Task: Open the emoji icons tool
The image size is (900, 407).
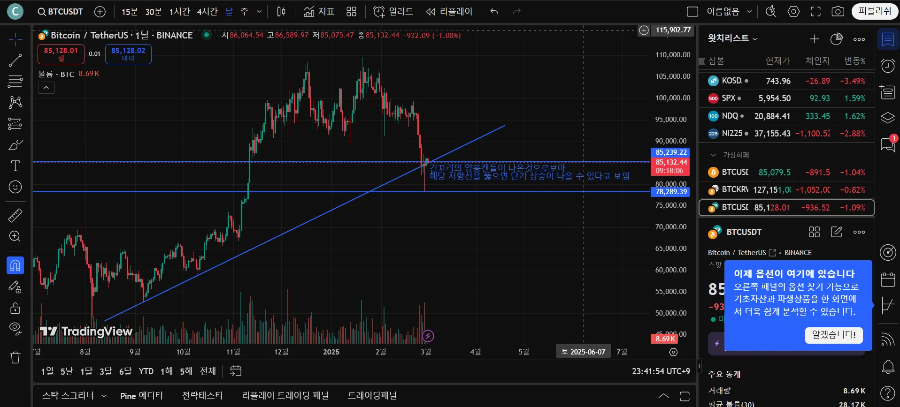Action: [15, 187]
